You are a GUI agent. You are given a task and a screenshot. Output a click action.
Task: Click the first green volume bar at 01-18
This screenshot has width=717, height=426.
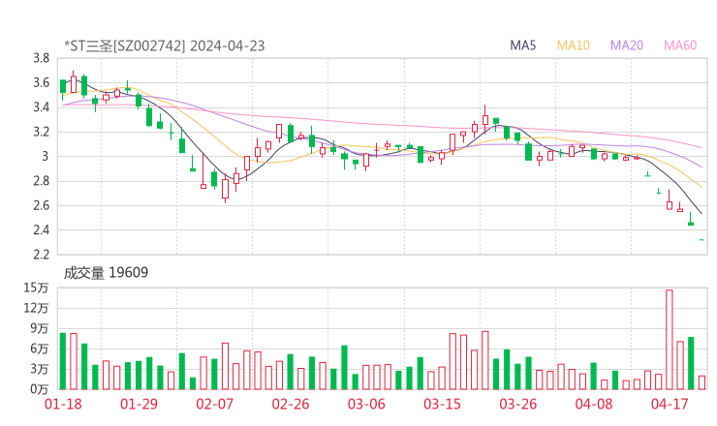[x=63, y=361]
